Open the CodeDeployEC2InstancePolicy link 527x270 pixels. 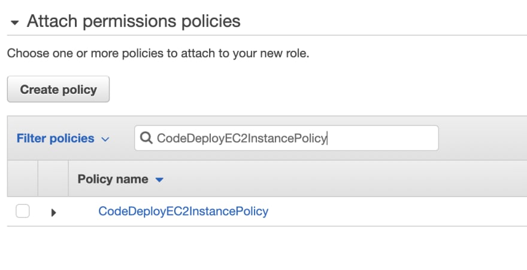pyautogui.click(x=183, y=211)
